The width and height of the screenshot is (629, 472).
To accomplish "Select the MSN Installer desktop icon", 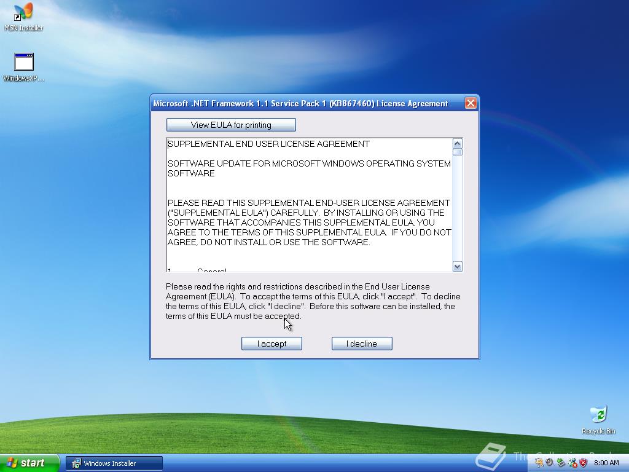I will point(24,18).
